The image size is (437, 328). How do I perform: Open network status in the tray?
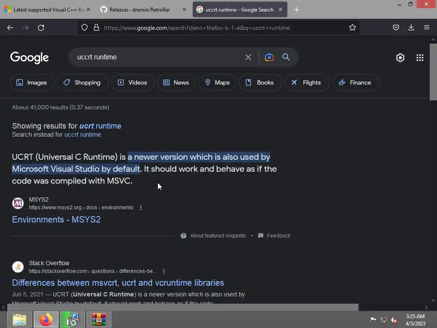point(384,320)
